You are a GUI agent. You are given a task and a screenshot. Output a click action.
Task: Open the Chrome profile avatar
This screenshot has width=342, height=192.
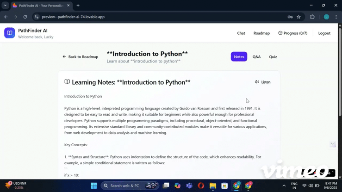(326, 17)
